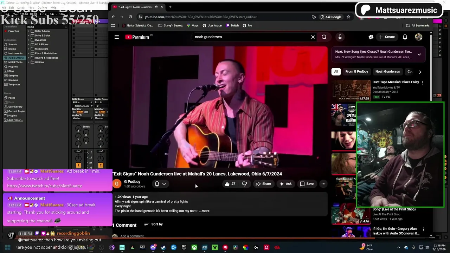The image size is (450, 253).
Task: Open more actions ellipsis under video
Action: (323, 184)
